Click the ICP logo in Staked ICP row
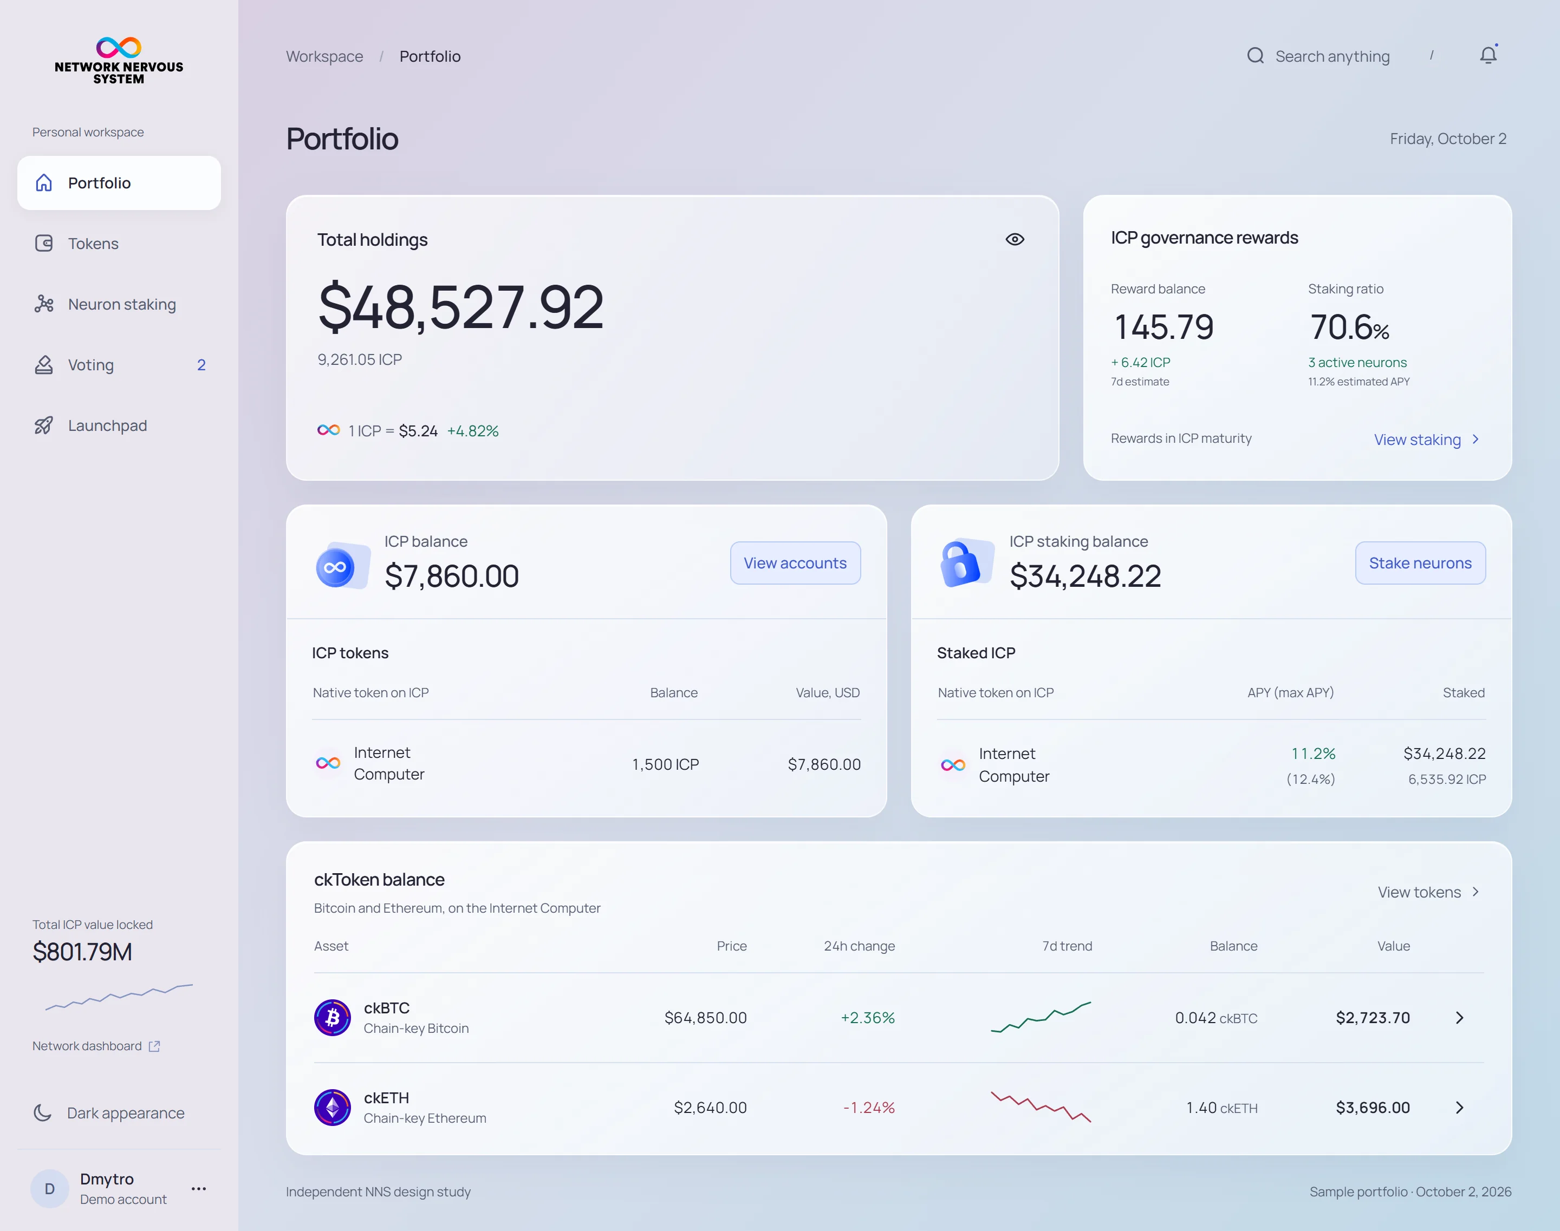This screenshot has height=1231, width=1560. tap(953, 765)
